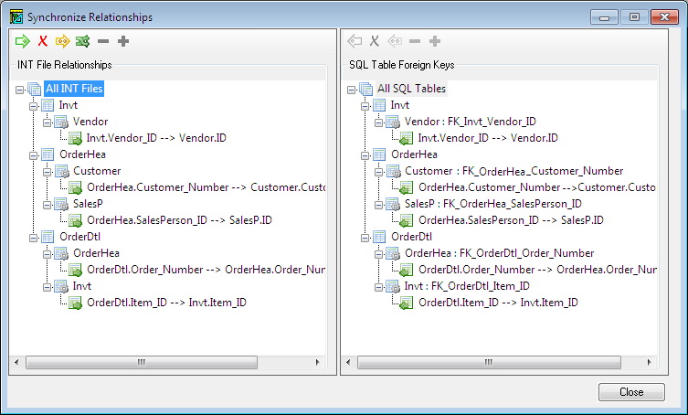This screenshot has height=415, width=688.
Task: Select OrderDtl.Item_ID --> Invt.Item_ID in left pane
Action: 165,303
